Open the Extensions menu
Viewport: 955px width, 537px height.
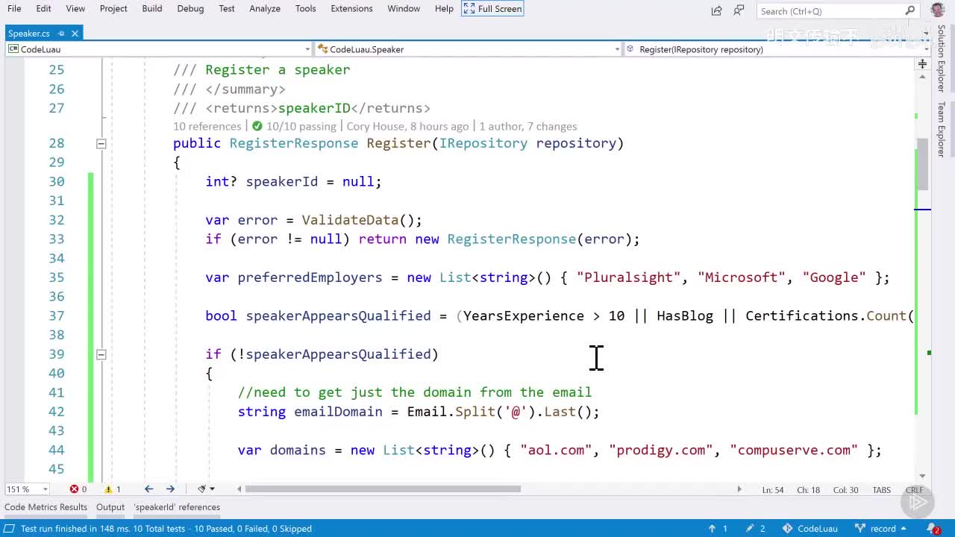[351, 8]
